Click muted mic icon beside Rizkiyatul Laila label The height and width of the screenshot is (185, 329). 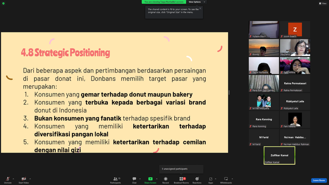point(282,108)
